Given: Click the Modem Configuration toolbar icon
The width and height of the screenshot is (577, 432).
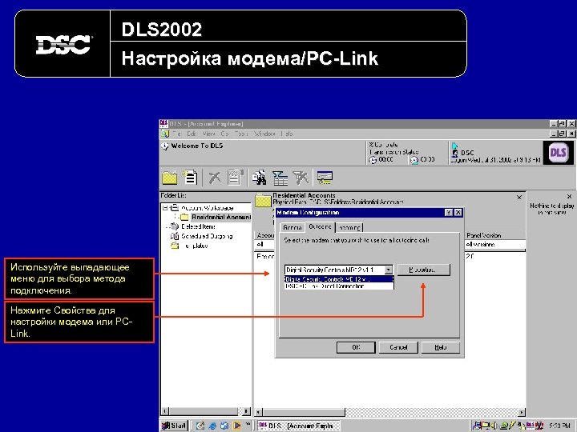Looking at the screenshot, I should tap(325, 178).
